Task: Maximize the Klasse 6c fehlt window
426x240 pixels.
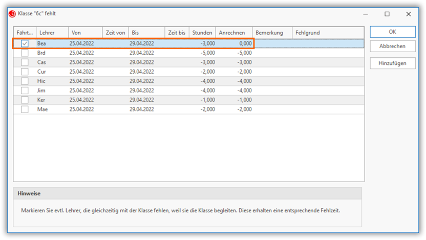Action: point(387,14)
